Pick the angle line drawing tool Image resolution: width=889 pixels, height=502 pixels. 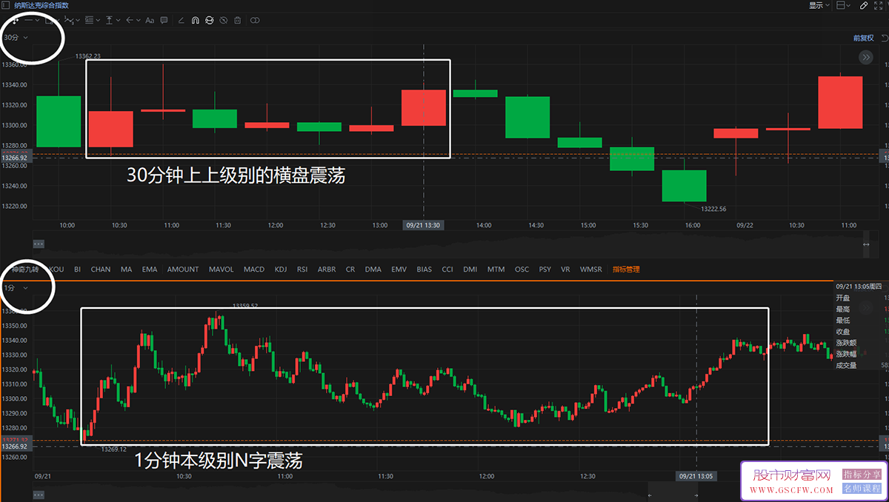[x=182, y=21]
